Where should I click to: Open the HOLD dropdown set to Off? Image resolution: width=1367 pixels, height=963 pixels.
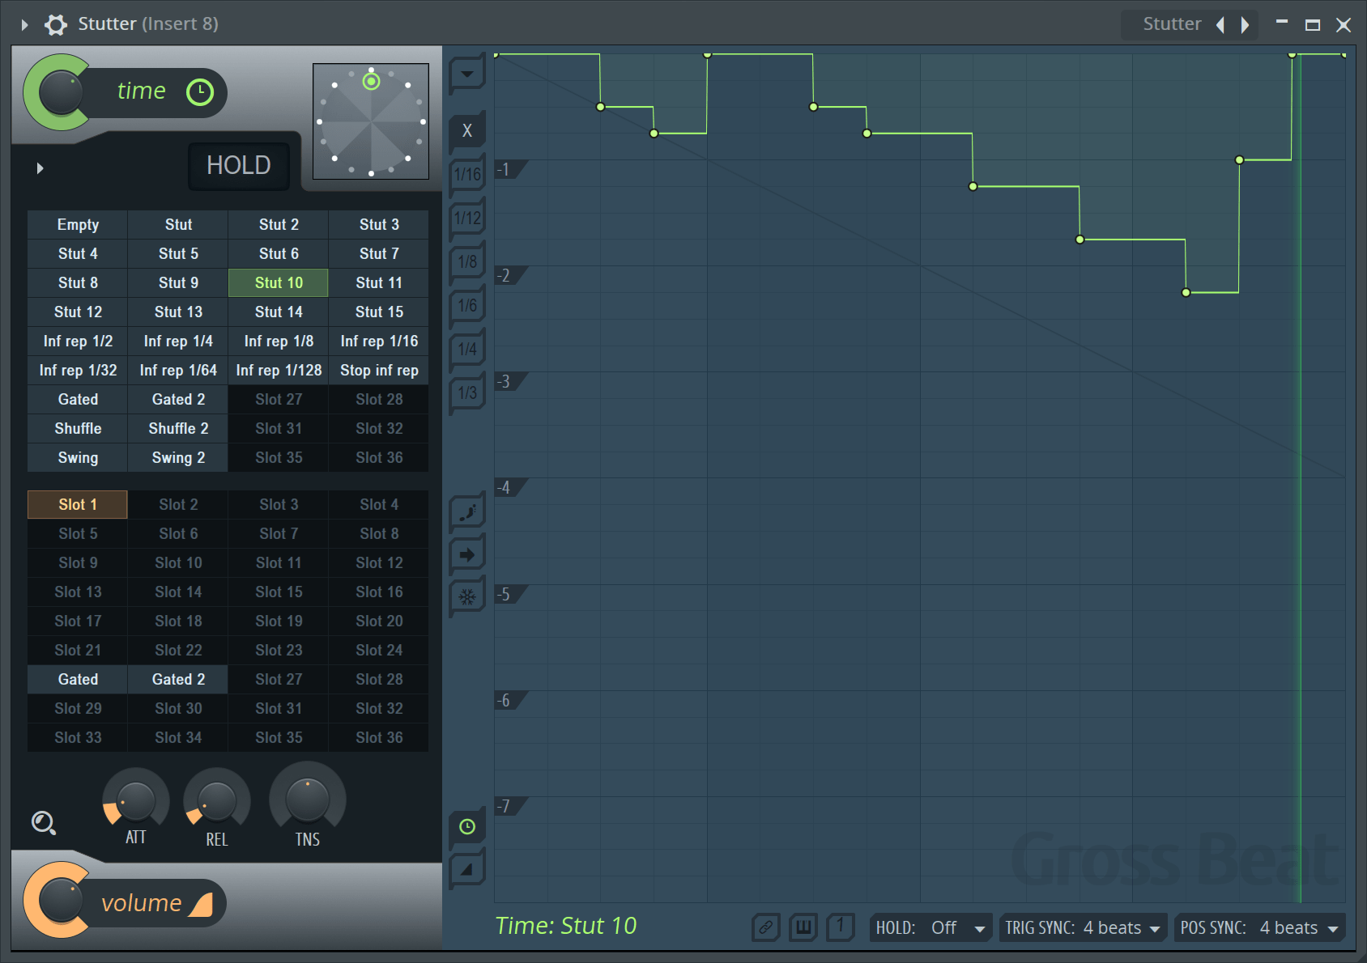click(x=930, y=928)
